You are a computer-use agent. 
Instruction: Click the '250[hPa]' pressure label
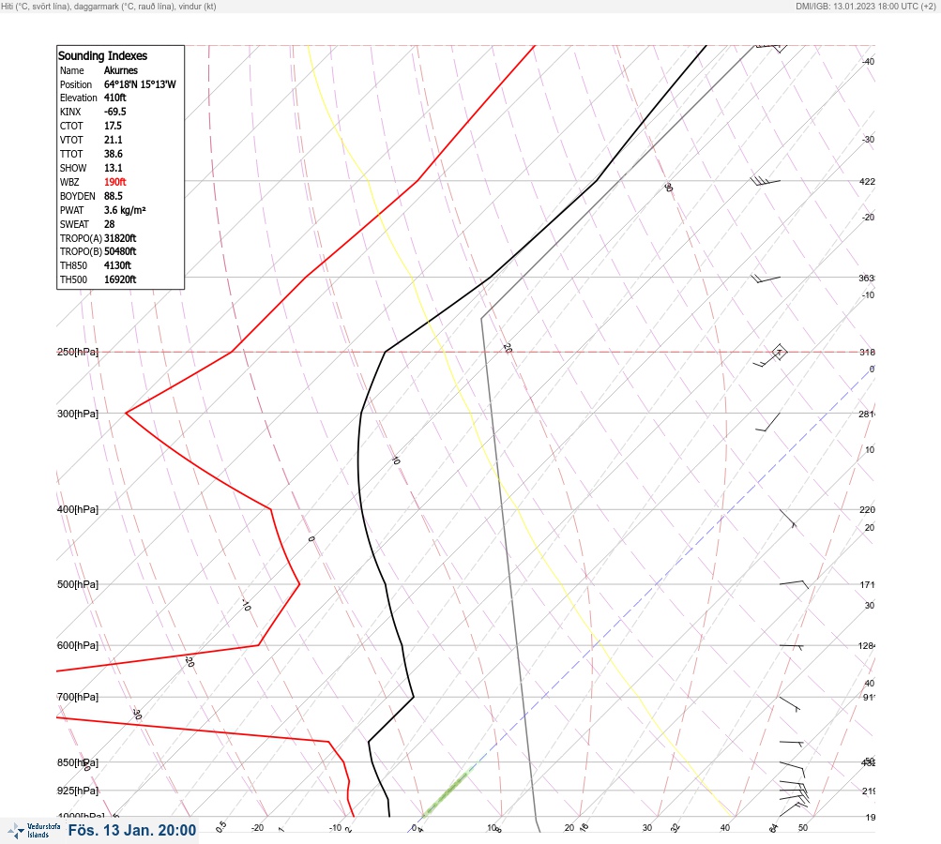point(78,352)
